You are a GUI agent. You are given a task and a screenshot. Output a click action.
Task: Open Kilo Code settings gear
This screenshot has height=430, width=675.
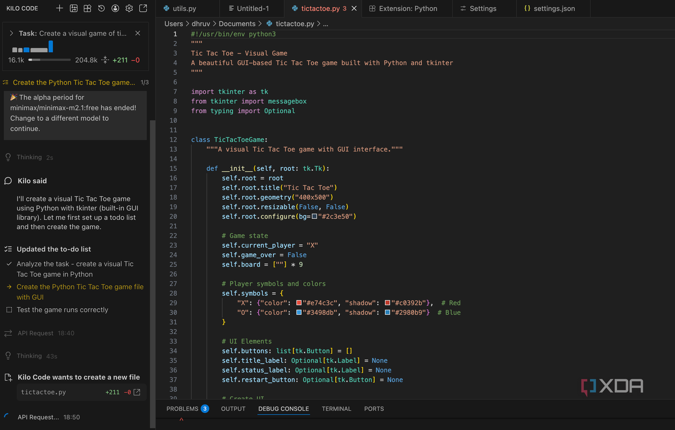coord(129,8)
